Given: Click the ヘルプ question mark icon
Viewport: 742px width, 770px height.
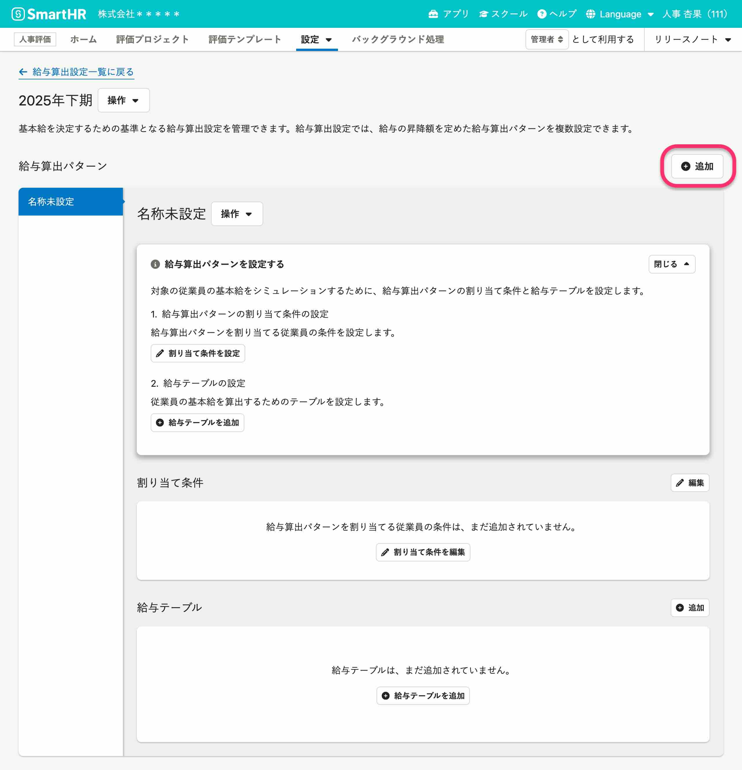Looking at the screenshot, I should [x=541, y=14].
